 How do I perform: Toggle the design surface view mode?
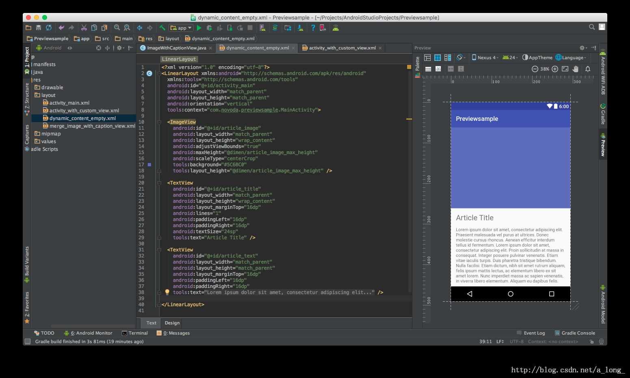pyautogui.click(x=427, y=58)
